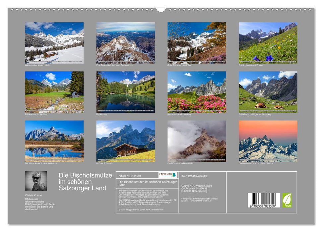Click copyright notice 'Infolge bestehender Schutzrechte'
The height and width of the screenshot is (232, 322).
click(x=144, y=194)
